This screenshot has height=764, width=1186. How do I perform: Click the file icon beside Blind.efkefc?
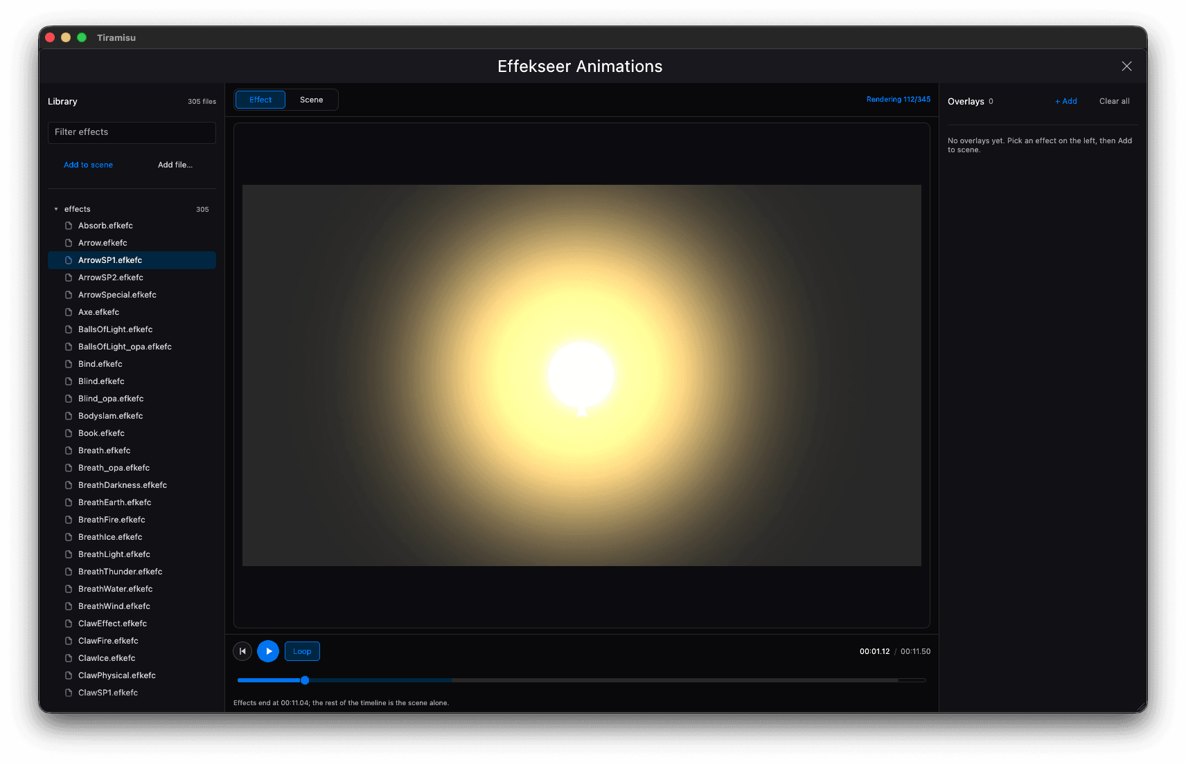coord(69,381)
